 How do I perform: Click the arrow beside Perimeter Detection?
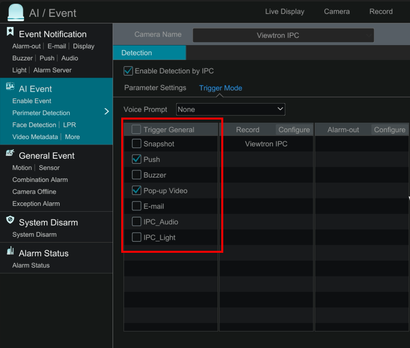click(x=106, y=112)
